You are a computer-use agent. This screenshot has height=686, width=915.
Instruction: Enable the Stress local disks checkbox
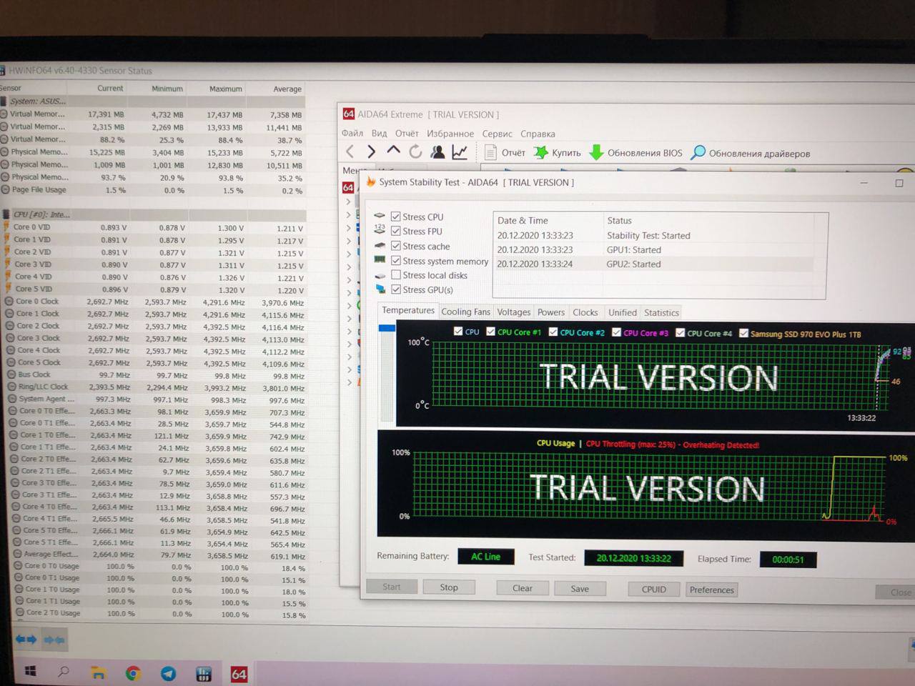click(396, 275)
